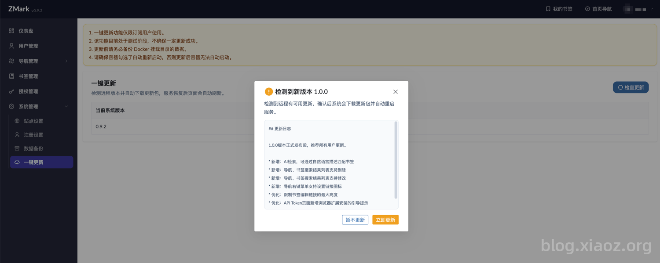
Task: Select 数据备份 submenu item
Action: [41, 148]
